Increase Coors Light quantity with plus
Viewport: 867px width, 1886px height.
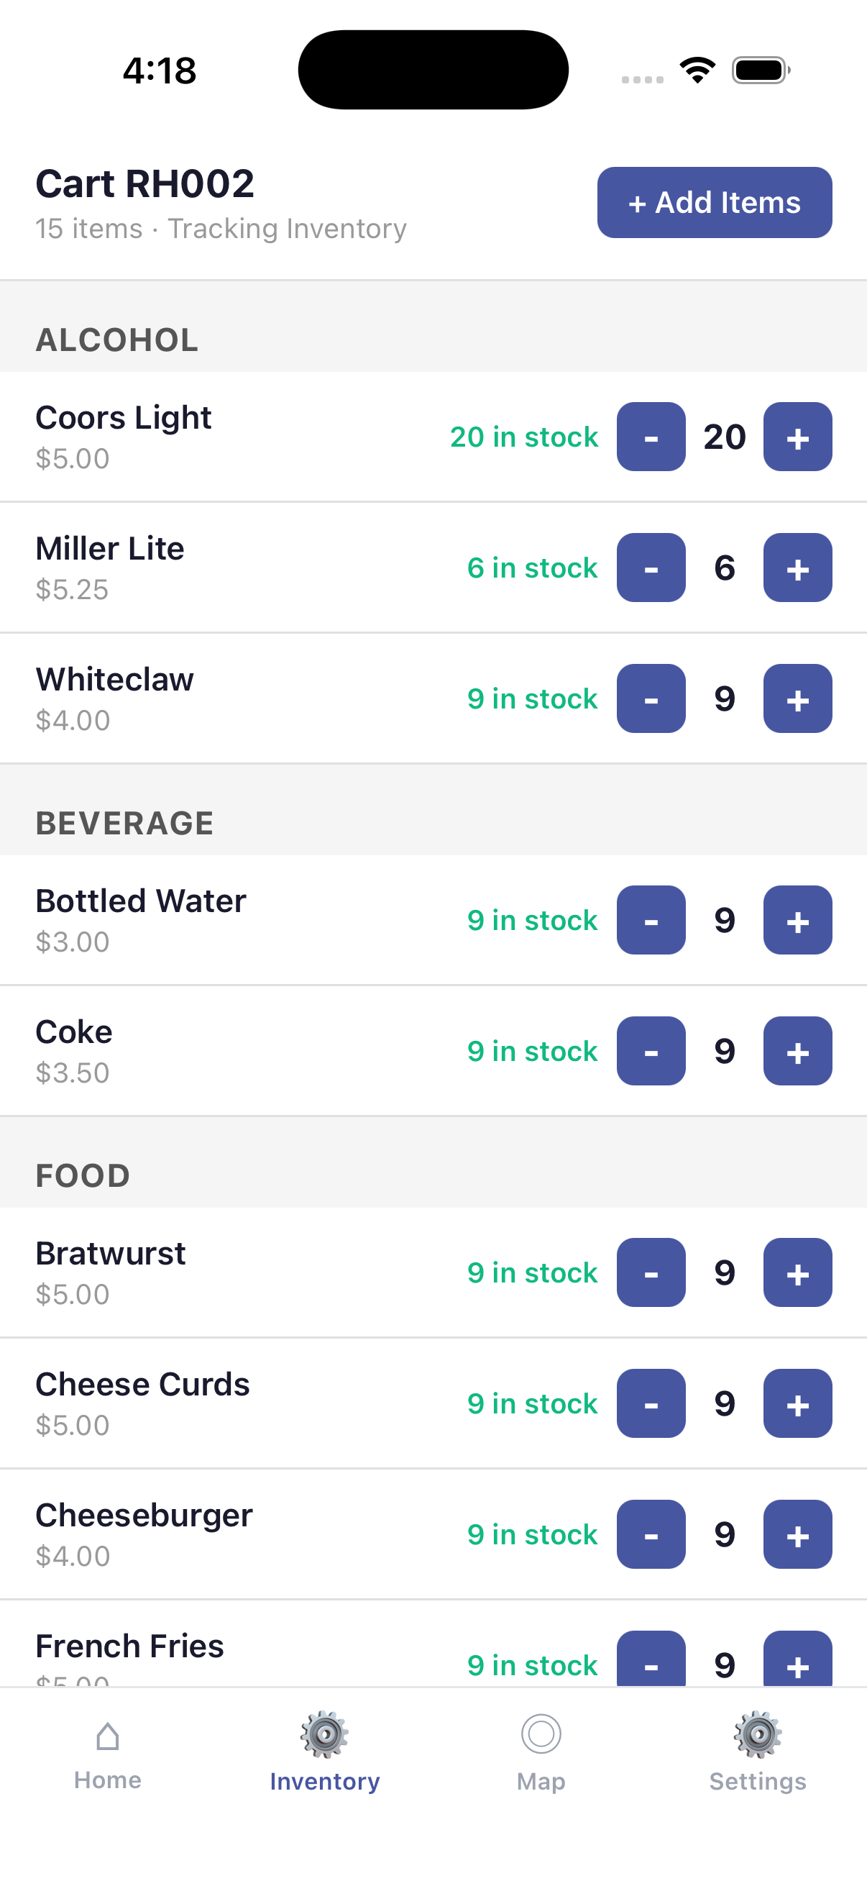tap(797, 437)
